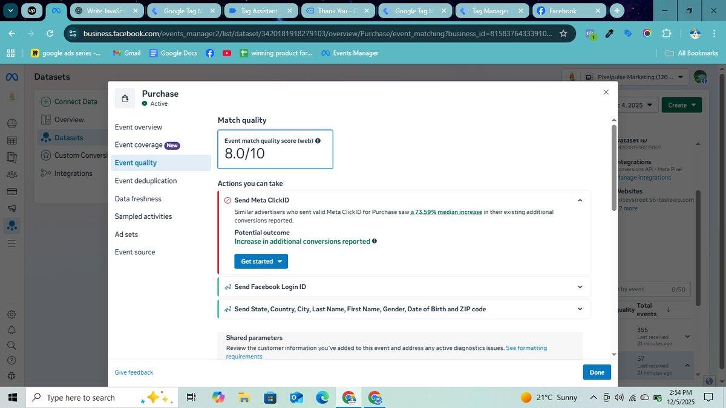Click the Done button

point(597,372)
